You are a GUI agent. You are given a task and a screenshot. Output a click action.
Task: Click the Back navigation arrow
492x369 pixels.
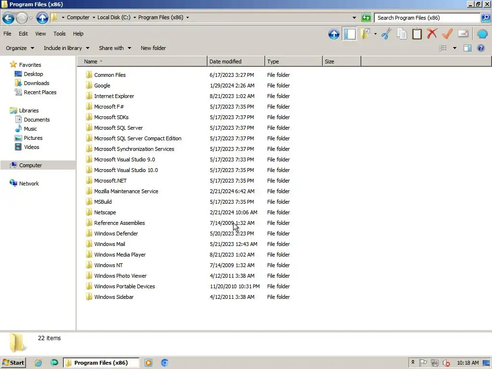[9, 18]
